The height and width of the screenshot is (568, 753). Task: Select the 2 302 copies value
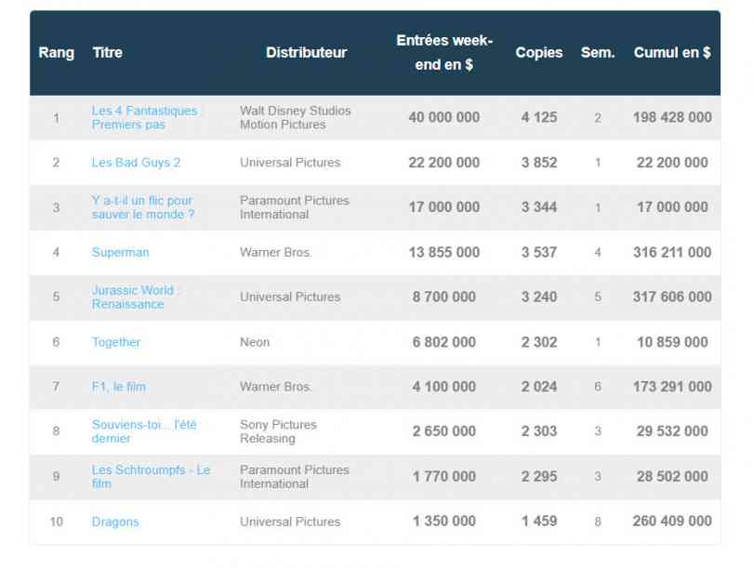539,342
